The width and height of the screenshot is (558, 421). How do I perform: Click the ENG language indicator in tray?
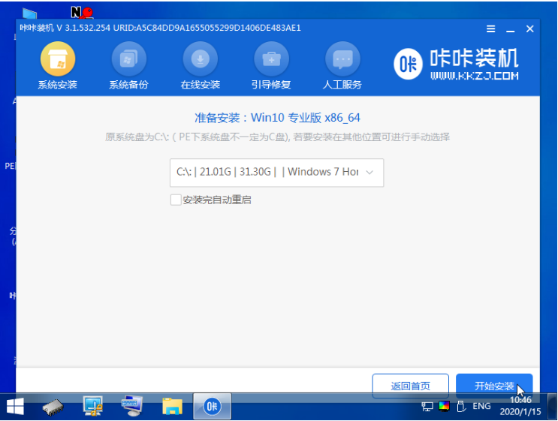[481, 406]
